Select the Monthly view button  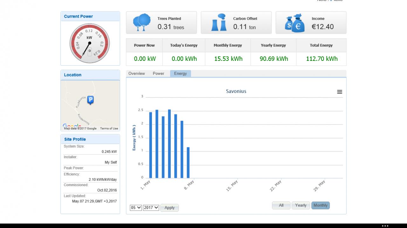(x=321, y=205)
